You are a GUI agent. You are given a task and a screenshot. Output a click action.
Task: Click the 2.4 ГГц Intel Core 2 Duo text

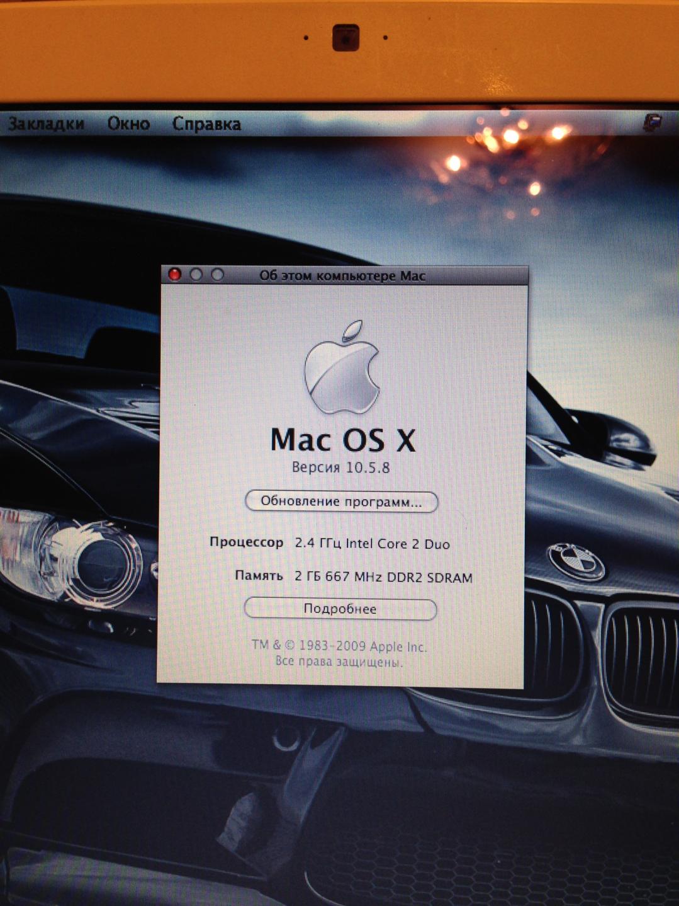pos(373,544)
